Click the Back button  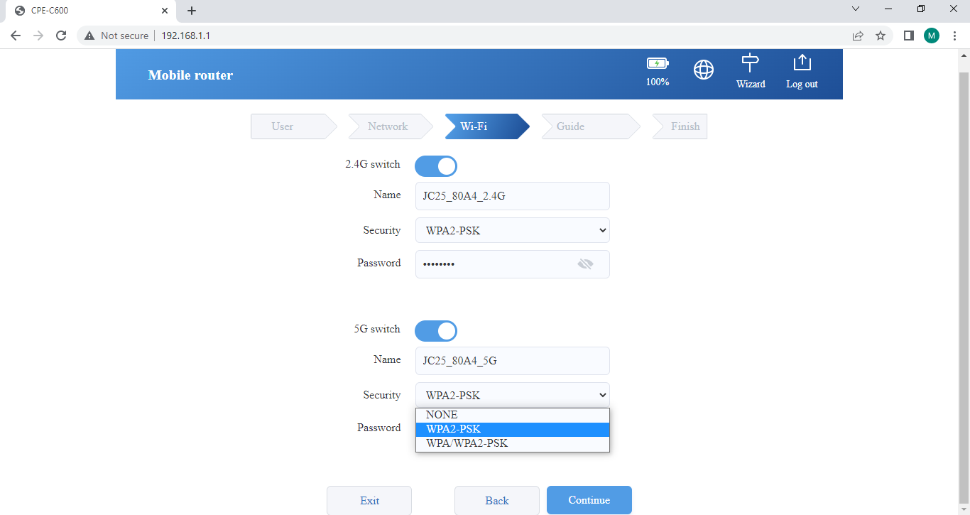tap(497, 500)
